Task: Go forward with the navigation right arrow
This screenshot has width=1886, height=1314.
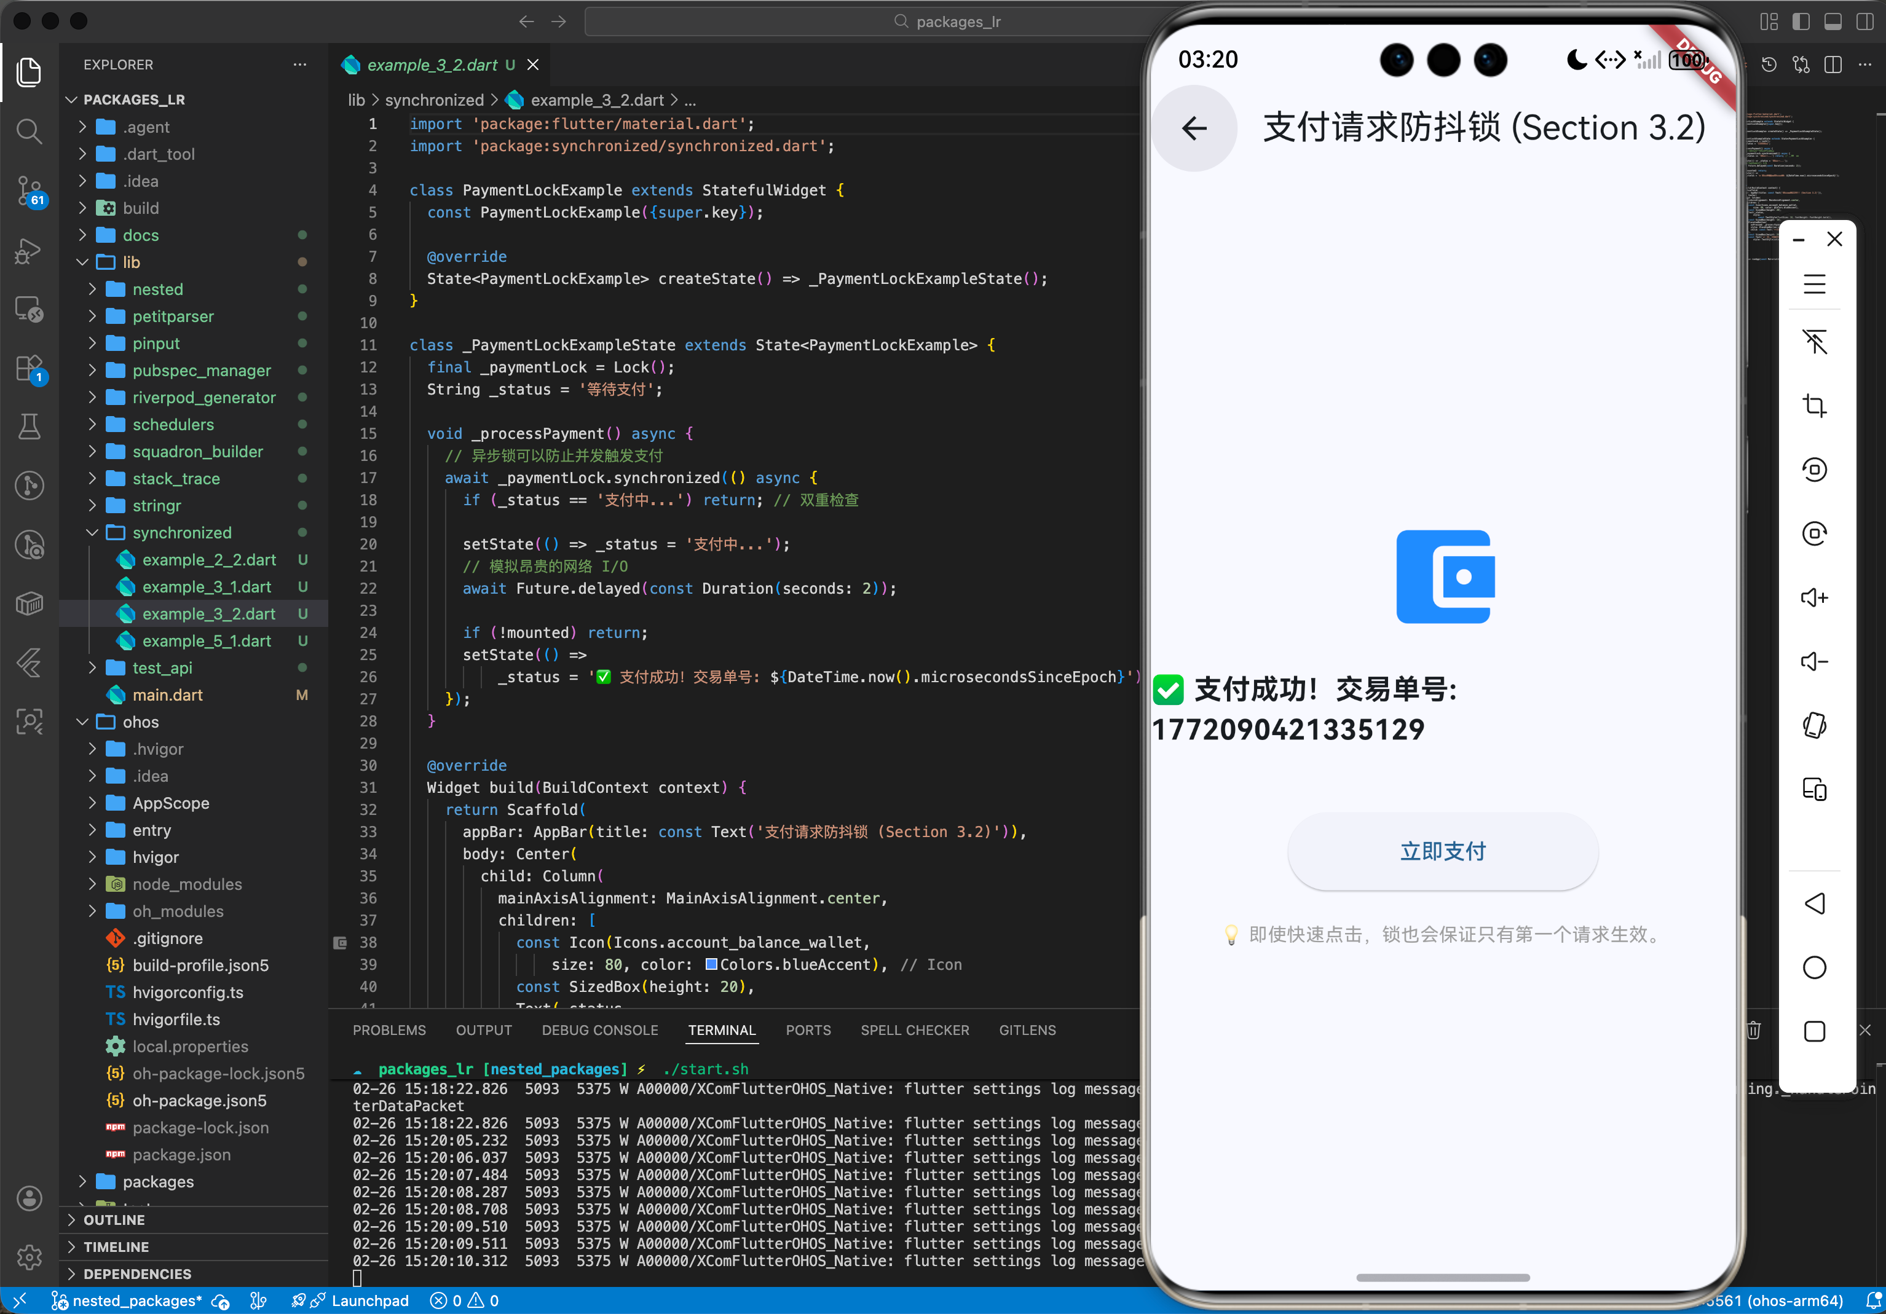Action: [x=559, y=22]
